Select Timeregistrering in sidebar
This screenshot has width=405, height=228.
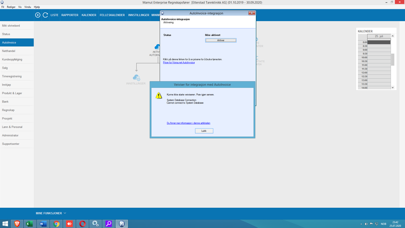(17, 76)
